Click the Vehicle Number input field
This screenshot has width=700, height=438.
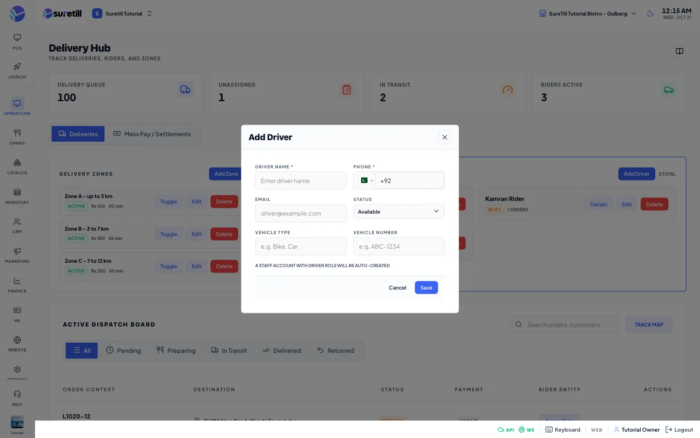click(x=399, y=246)
